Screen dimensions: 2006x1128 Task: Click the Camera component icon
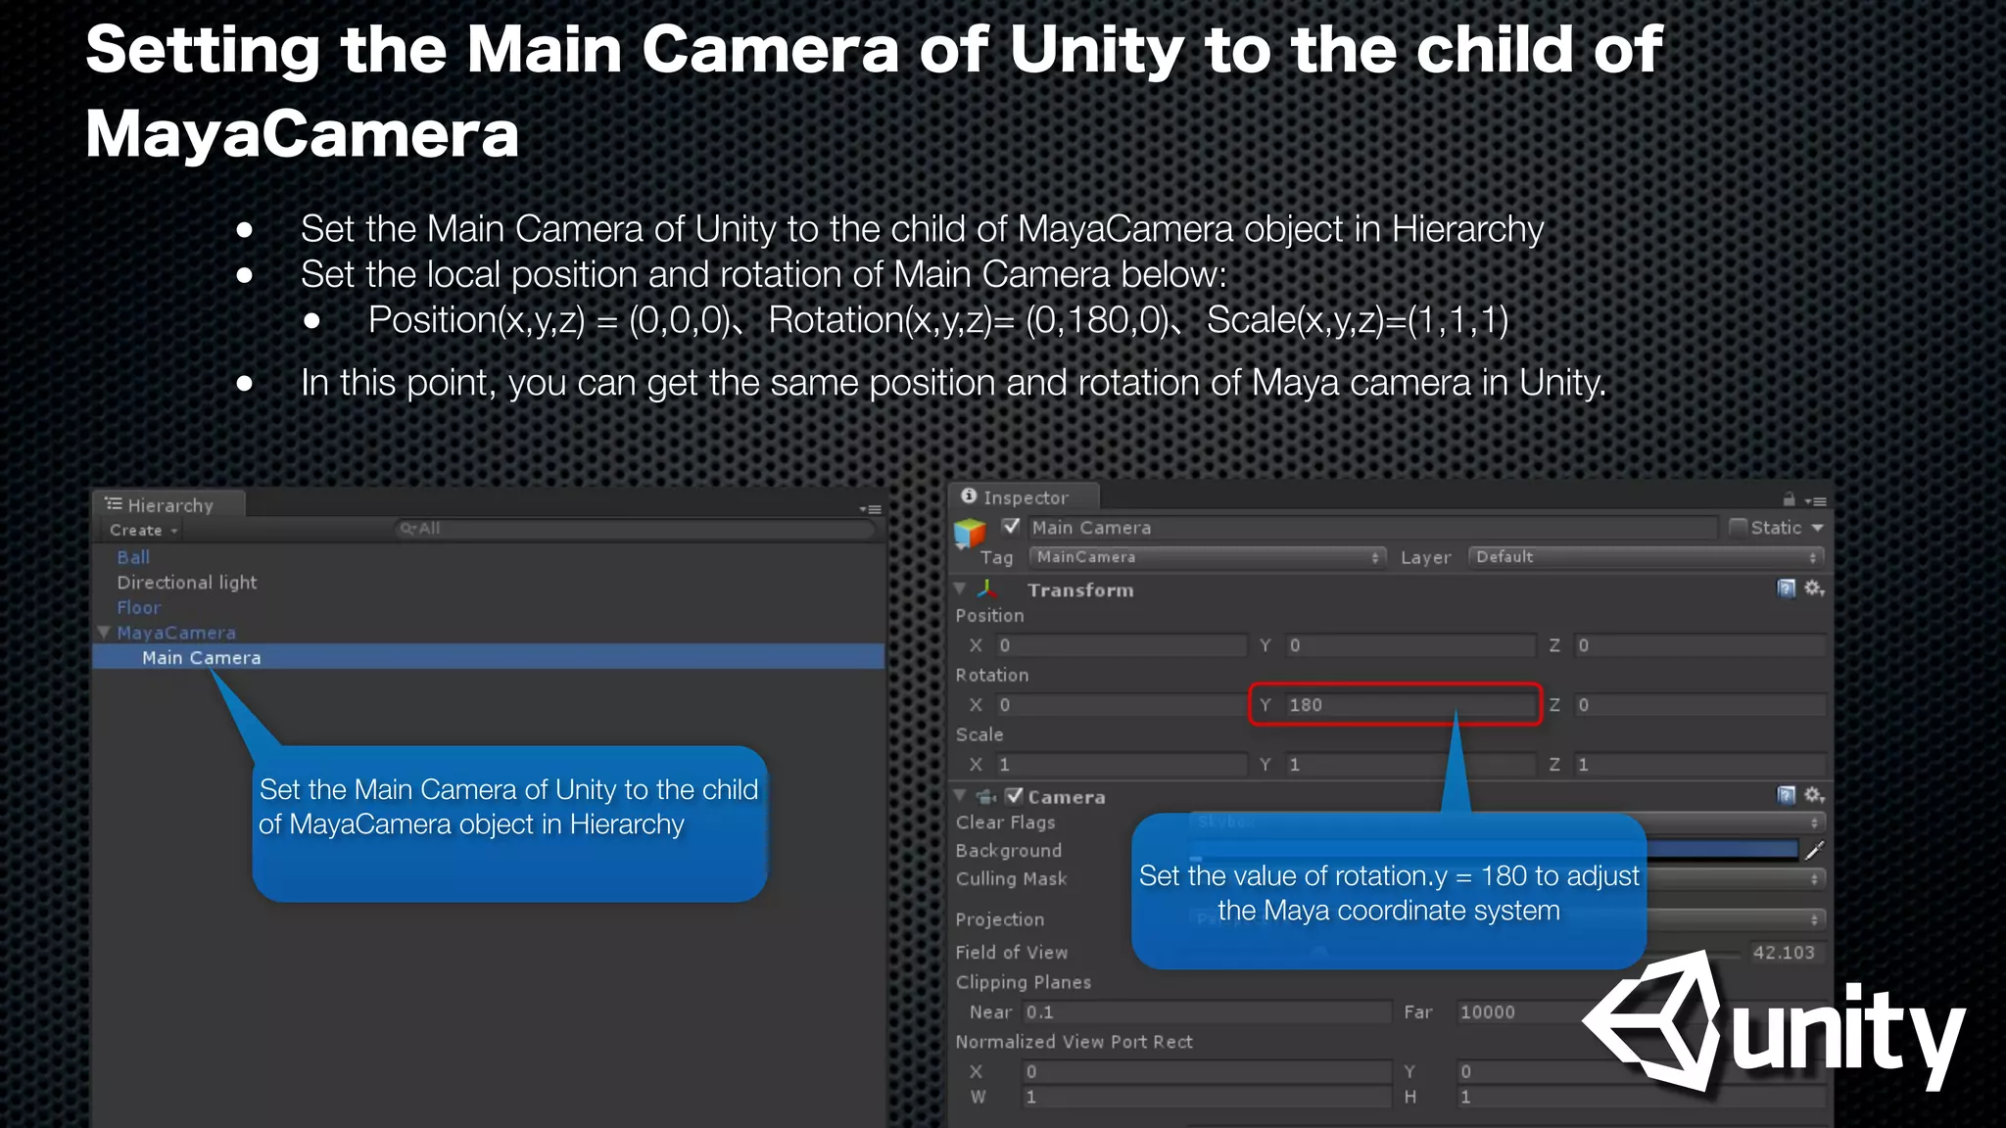(985, 797)
